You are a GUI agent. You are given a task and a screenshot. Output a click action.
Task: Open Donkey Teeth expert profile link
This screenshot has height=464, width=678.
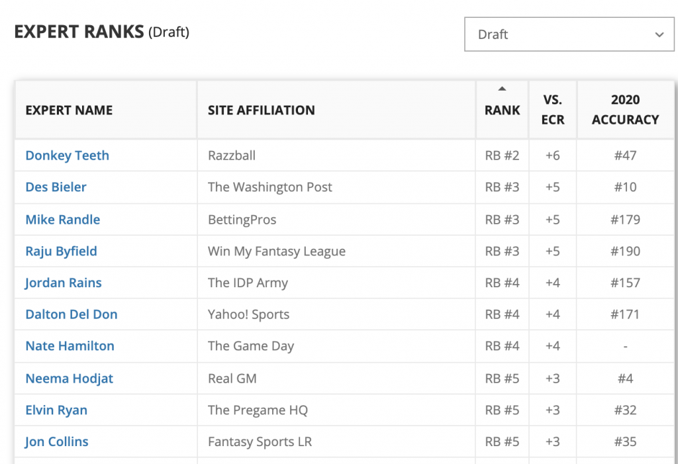(x=67, y=156)
